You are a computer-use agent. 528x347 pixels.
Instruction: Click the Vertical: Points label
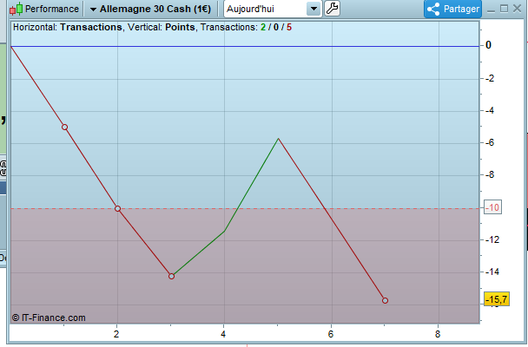coord(162,27)
